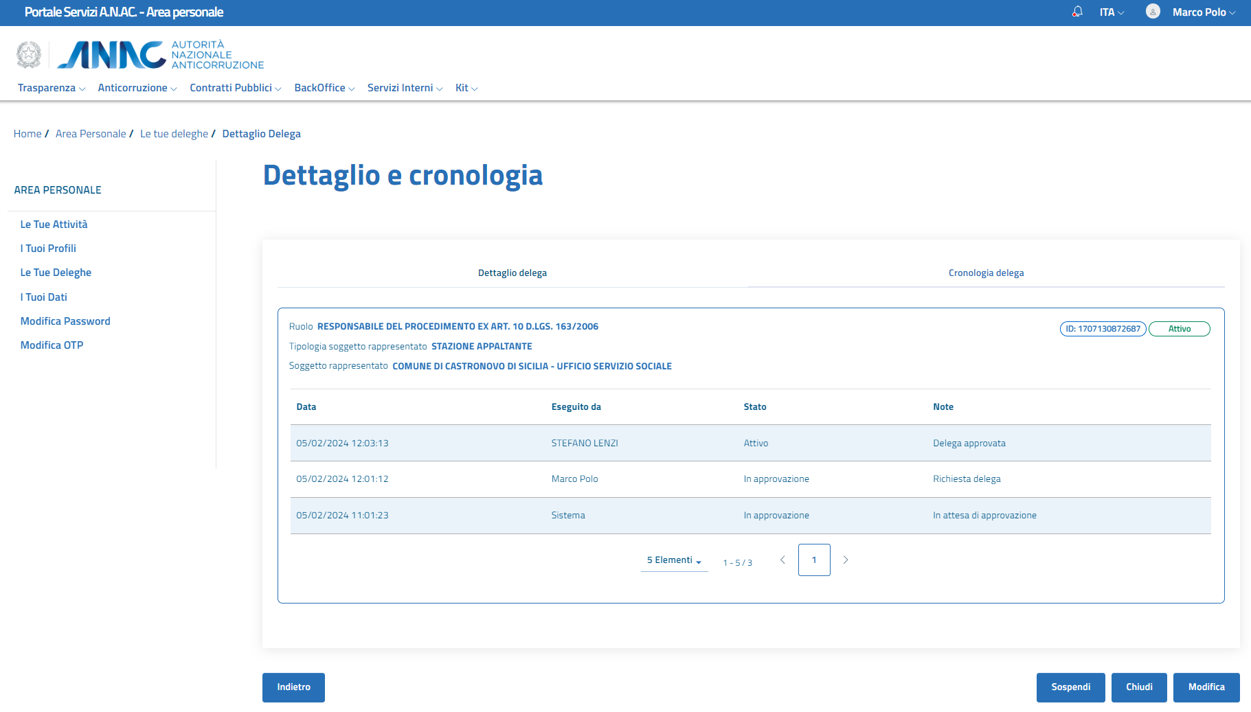
Task: Expand the Servizi Interni menu
Action: [405, 88]
